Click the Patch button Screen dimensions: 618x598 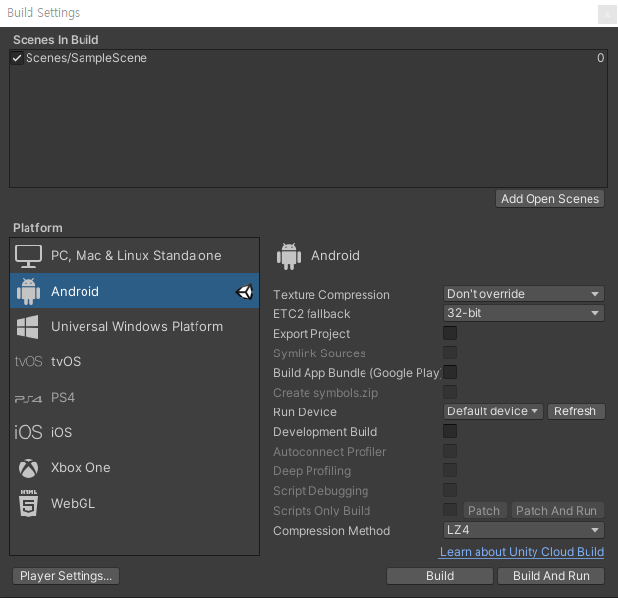coord(483,511)
